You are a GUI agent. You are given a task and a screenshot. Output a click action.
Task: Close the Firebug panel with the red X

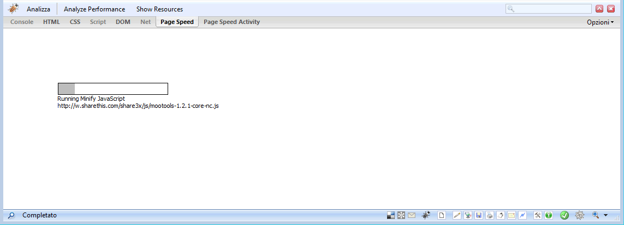611,9
